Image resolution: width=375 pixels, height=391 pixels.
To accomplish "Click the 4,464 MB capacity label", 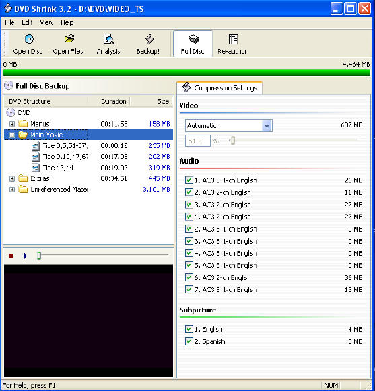I will (x=356, y=65).
